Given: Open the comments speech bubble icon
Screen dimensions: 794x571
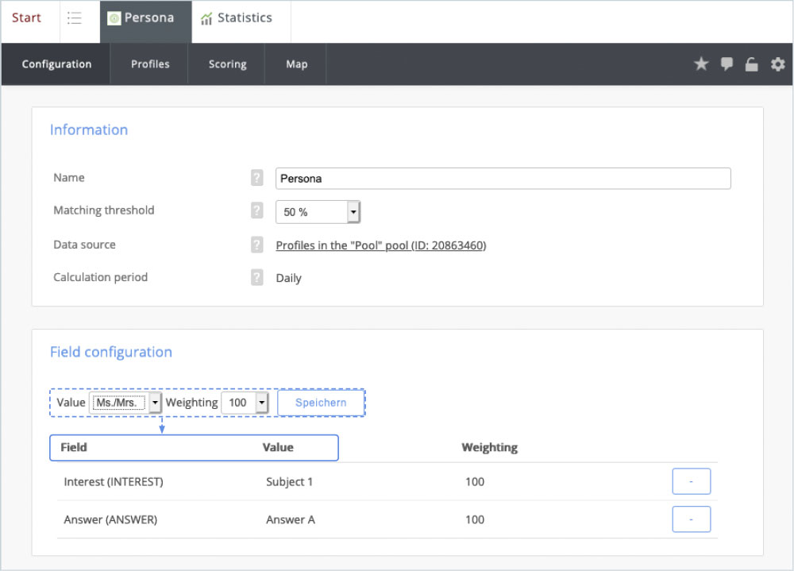Looking at the screenshot, I should [x=727, y=64].
